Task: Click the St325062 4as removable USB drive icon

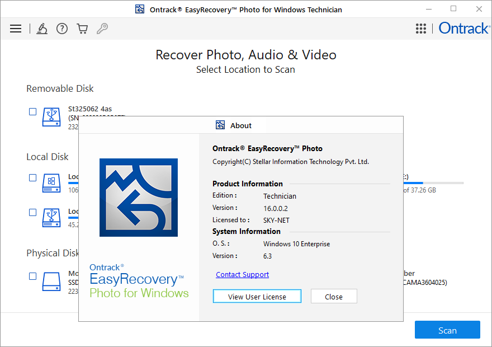Action: 51,117
